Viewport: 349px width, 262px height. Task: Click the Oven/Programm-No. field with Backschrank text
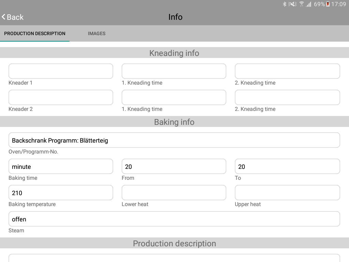point(174,140)
